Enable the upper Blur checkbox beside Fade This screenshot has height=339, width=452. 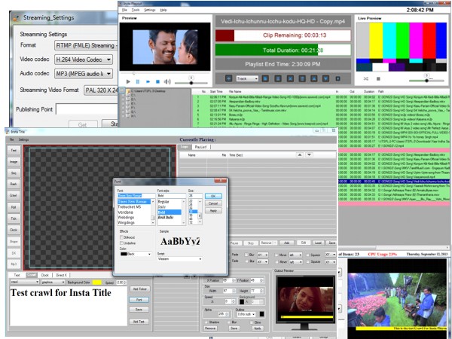point(247,255)
